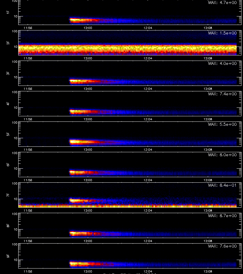Click the MAX: 7.6e+00 readout
This screenshot has height=274, width=243.
[222, 246]
